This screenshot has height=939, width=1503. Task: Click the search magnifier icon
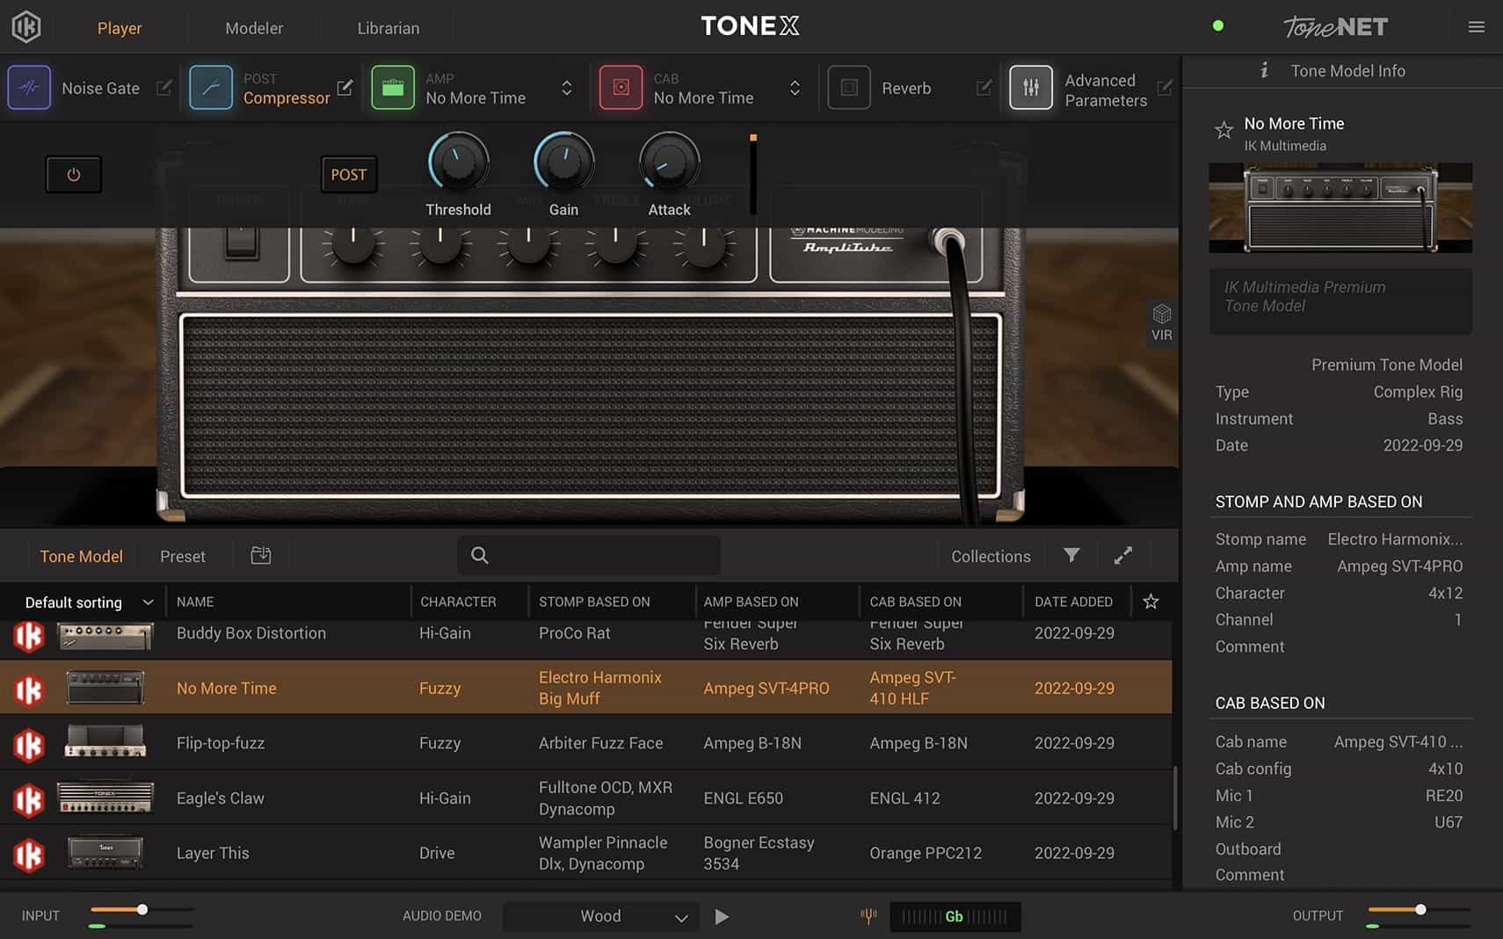coord(479,555)
